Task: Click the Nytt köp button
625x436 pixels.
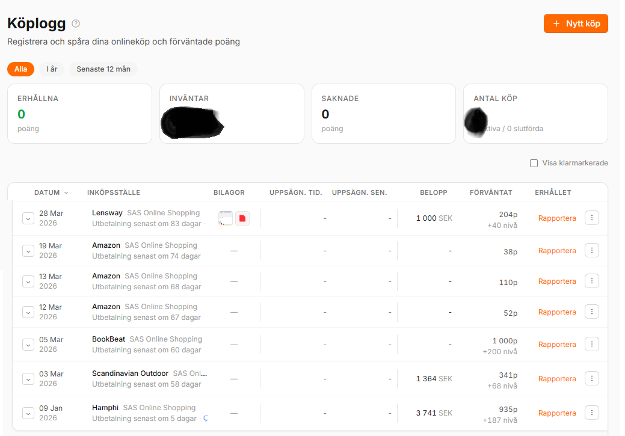Action: click(x=576, y=23)
